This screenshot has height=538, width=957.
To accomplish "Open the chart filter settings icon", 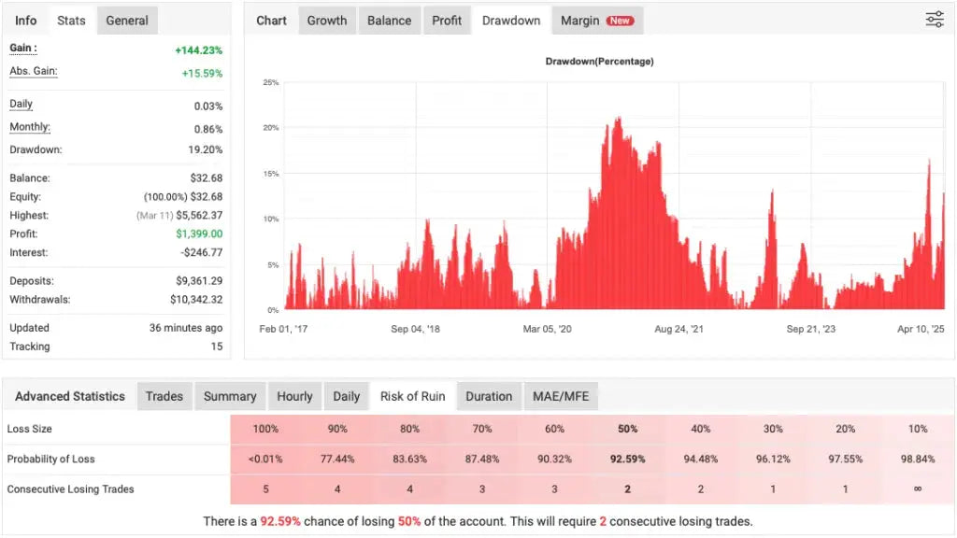I will [934, 19].
